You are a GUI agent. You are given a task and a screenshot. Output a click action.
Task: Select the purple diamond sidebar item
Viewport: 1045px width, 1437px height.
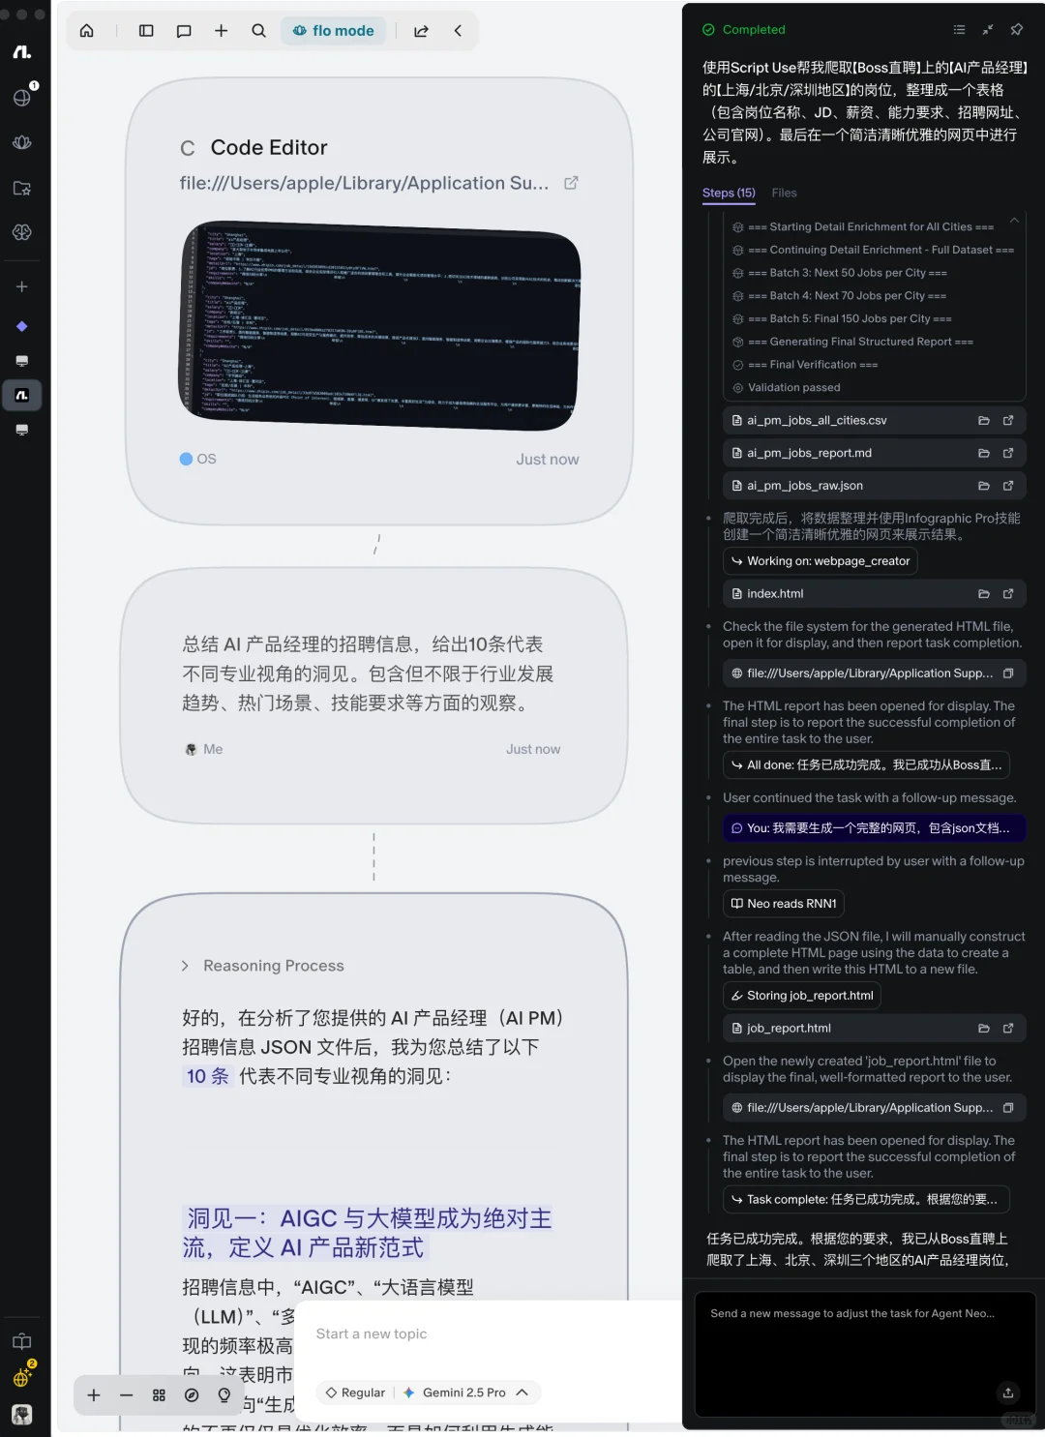[x=22, y=326]
